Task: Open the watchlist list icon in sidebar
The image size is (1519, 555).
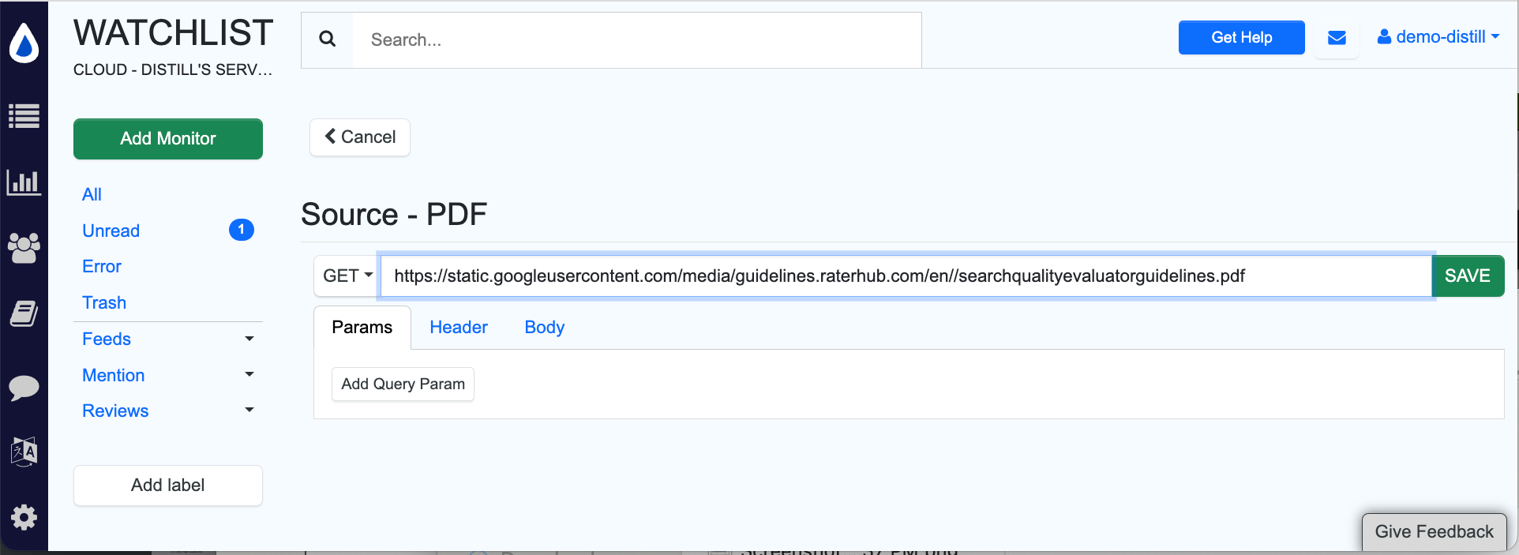Action: pyautogui.click(x=24, y=116)
